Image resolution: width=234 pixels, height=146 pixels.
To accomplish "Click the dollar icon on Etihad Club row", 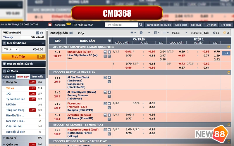I will pyautogui.click(x=109, y=56).
